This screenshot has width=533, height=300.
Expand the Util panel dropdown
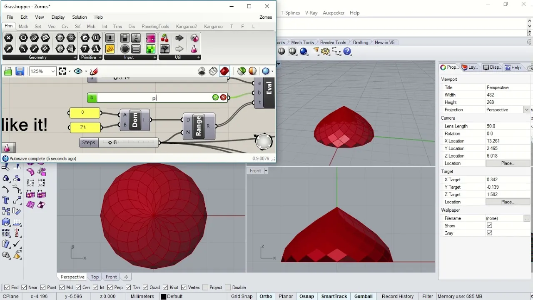(198, 57)
